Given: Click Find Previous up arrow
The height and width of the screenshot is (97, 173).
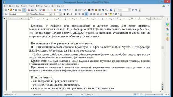Looking at the screenshot, I should click(x=136, y=10).
